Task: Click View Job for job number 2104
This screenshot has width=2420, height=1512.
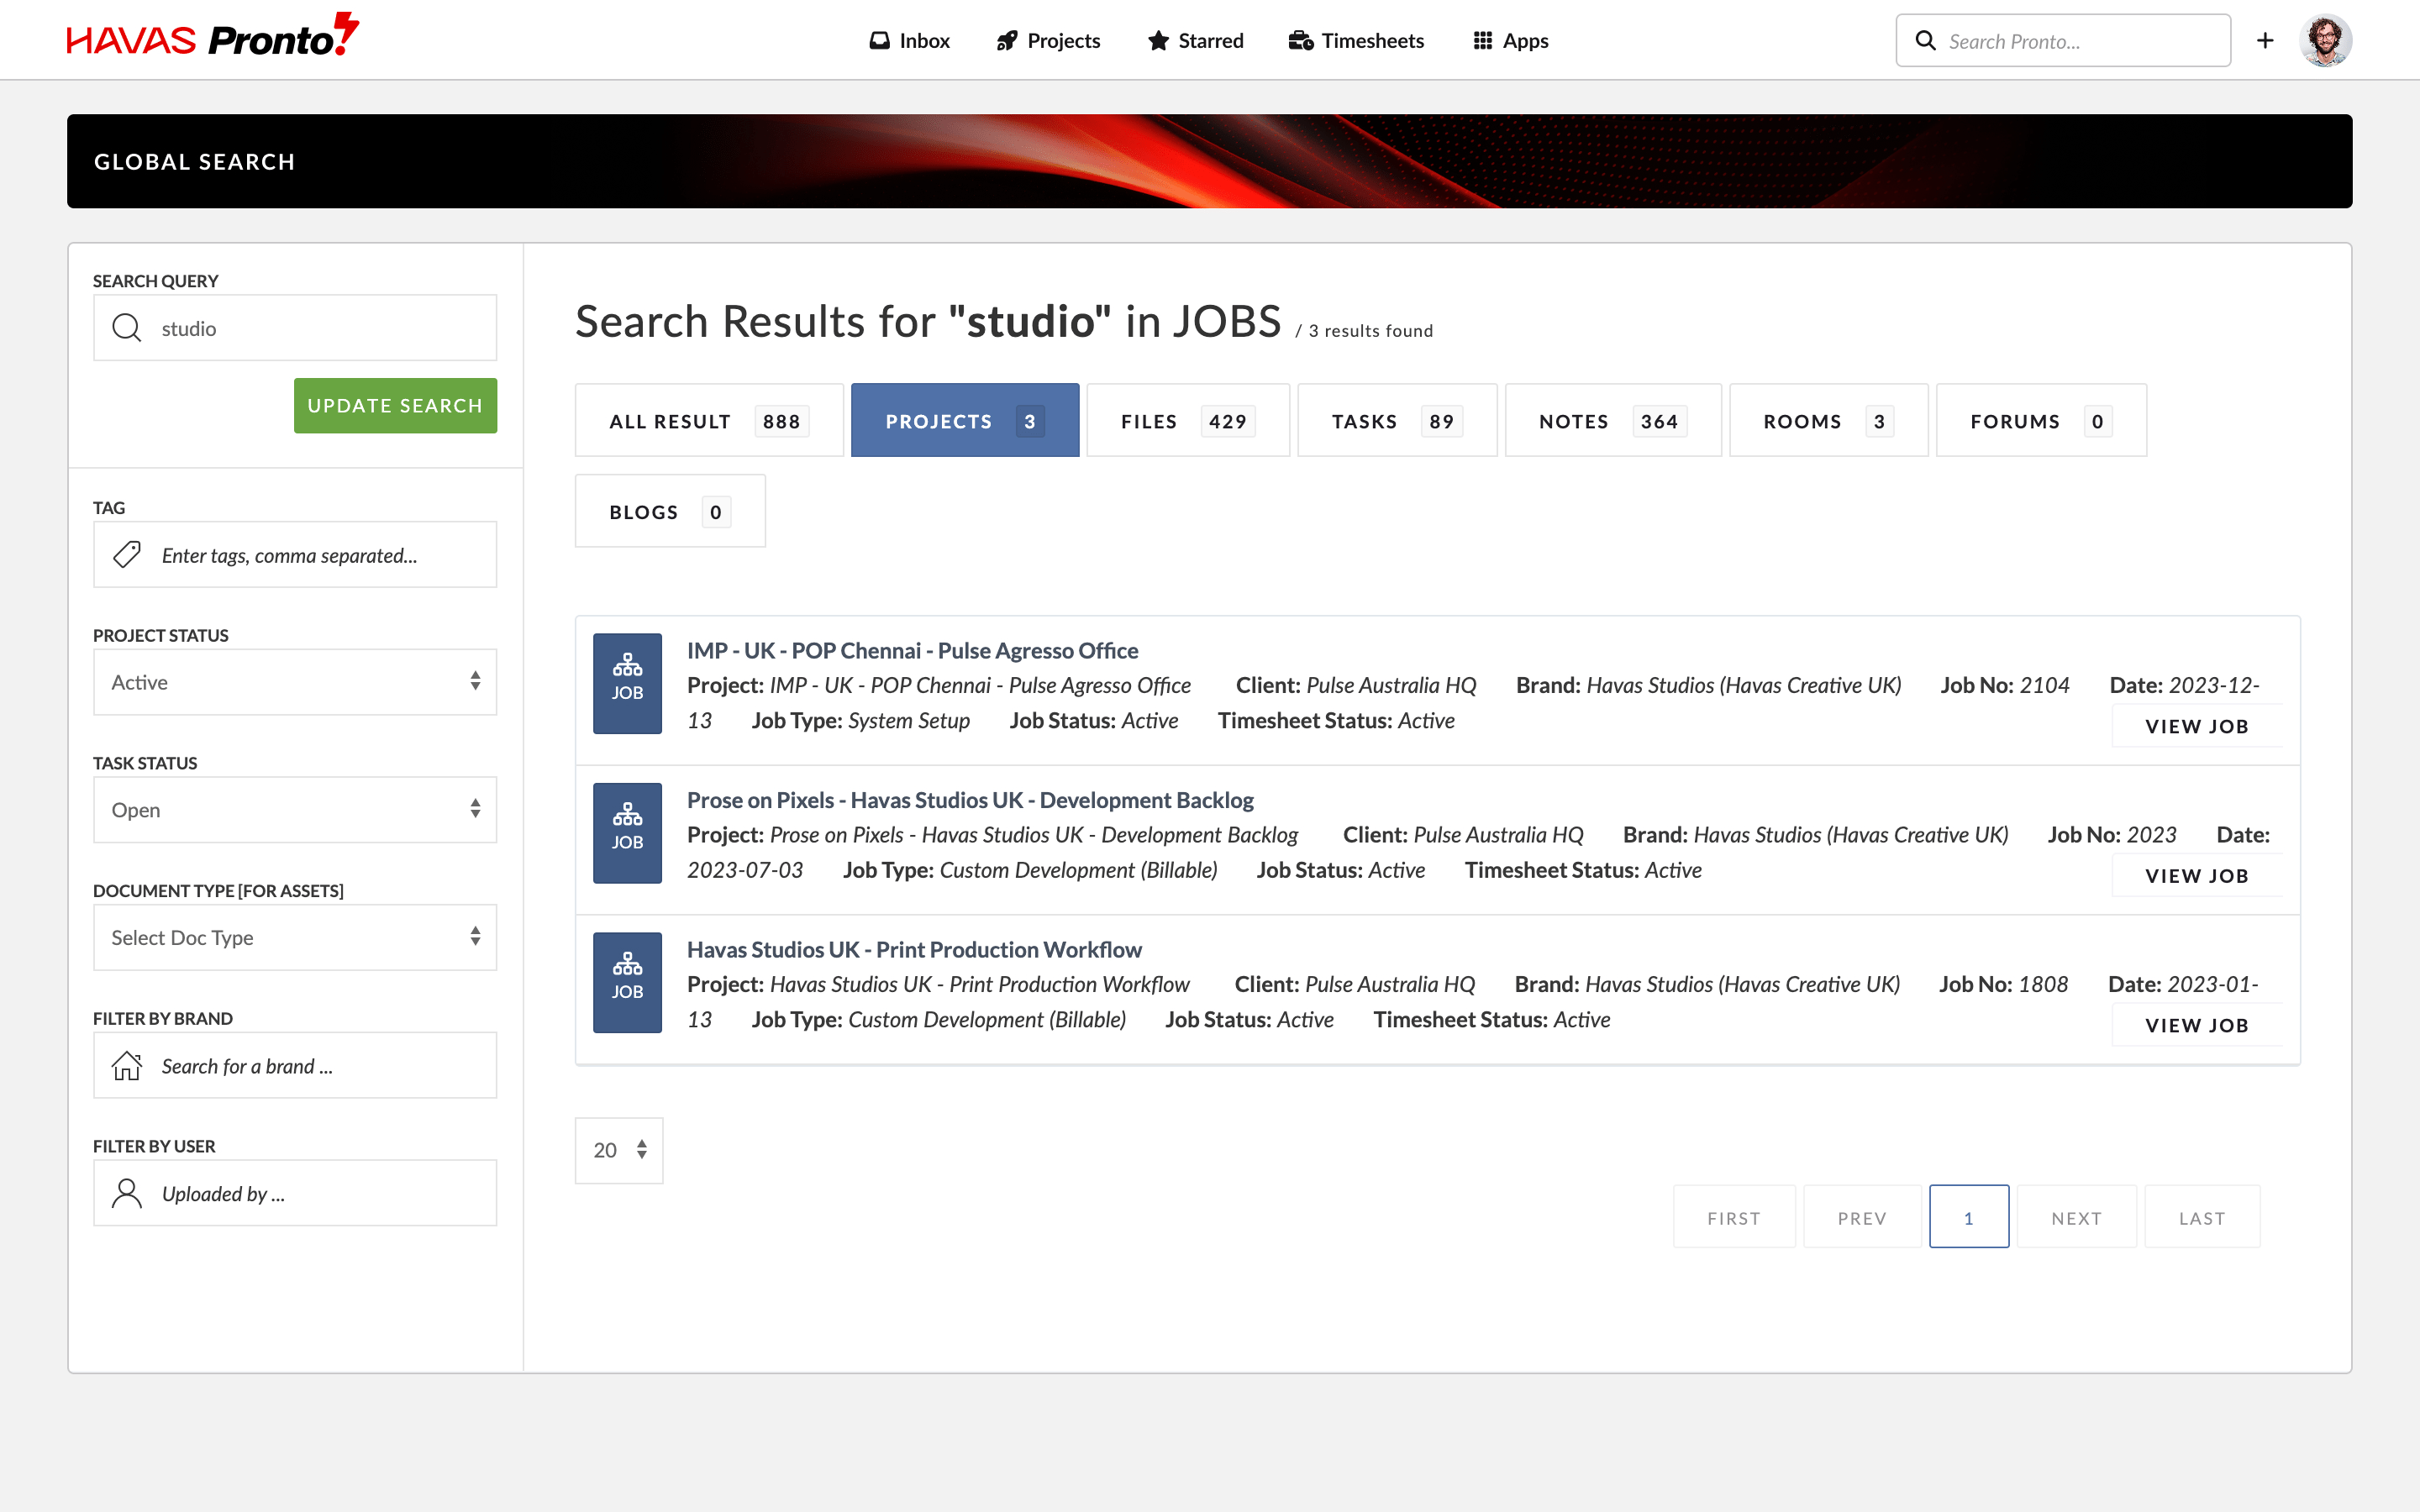Action: pos(2197,727)
